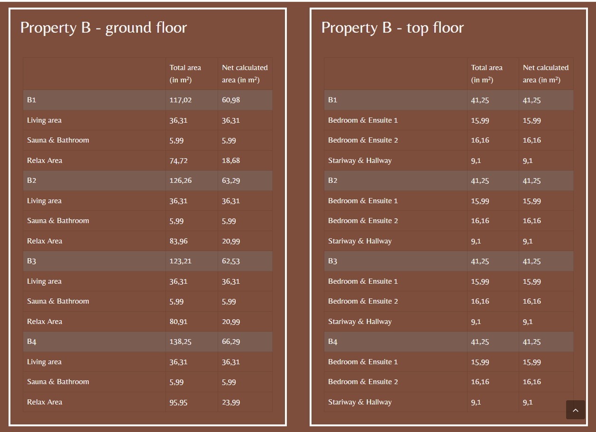The width and height of the screenshot is (596, 432).
Task: Click the "Property B - ground floor" heading
Action: pyautogui.click(x=103, y=27)
